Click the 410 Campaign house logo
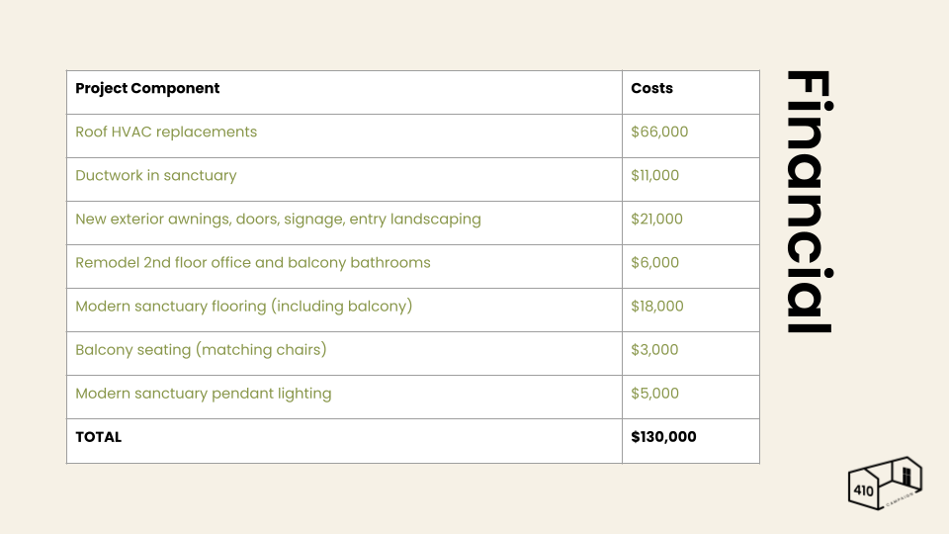The width and height of the screenshot is (949, 534). point(885,484)
